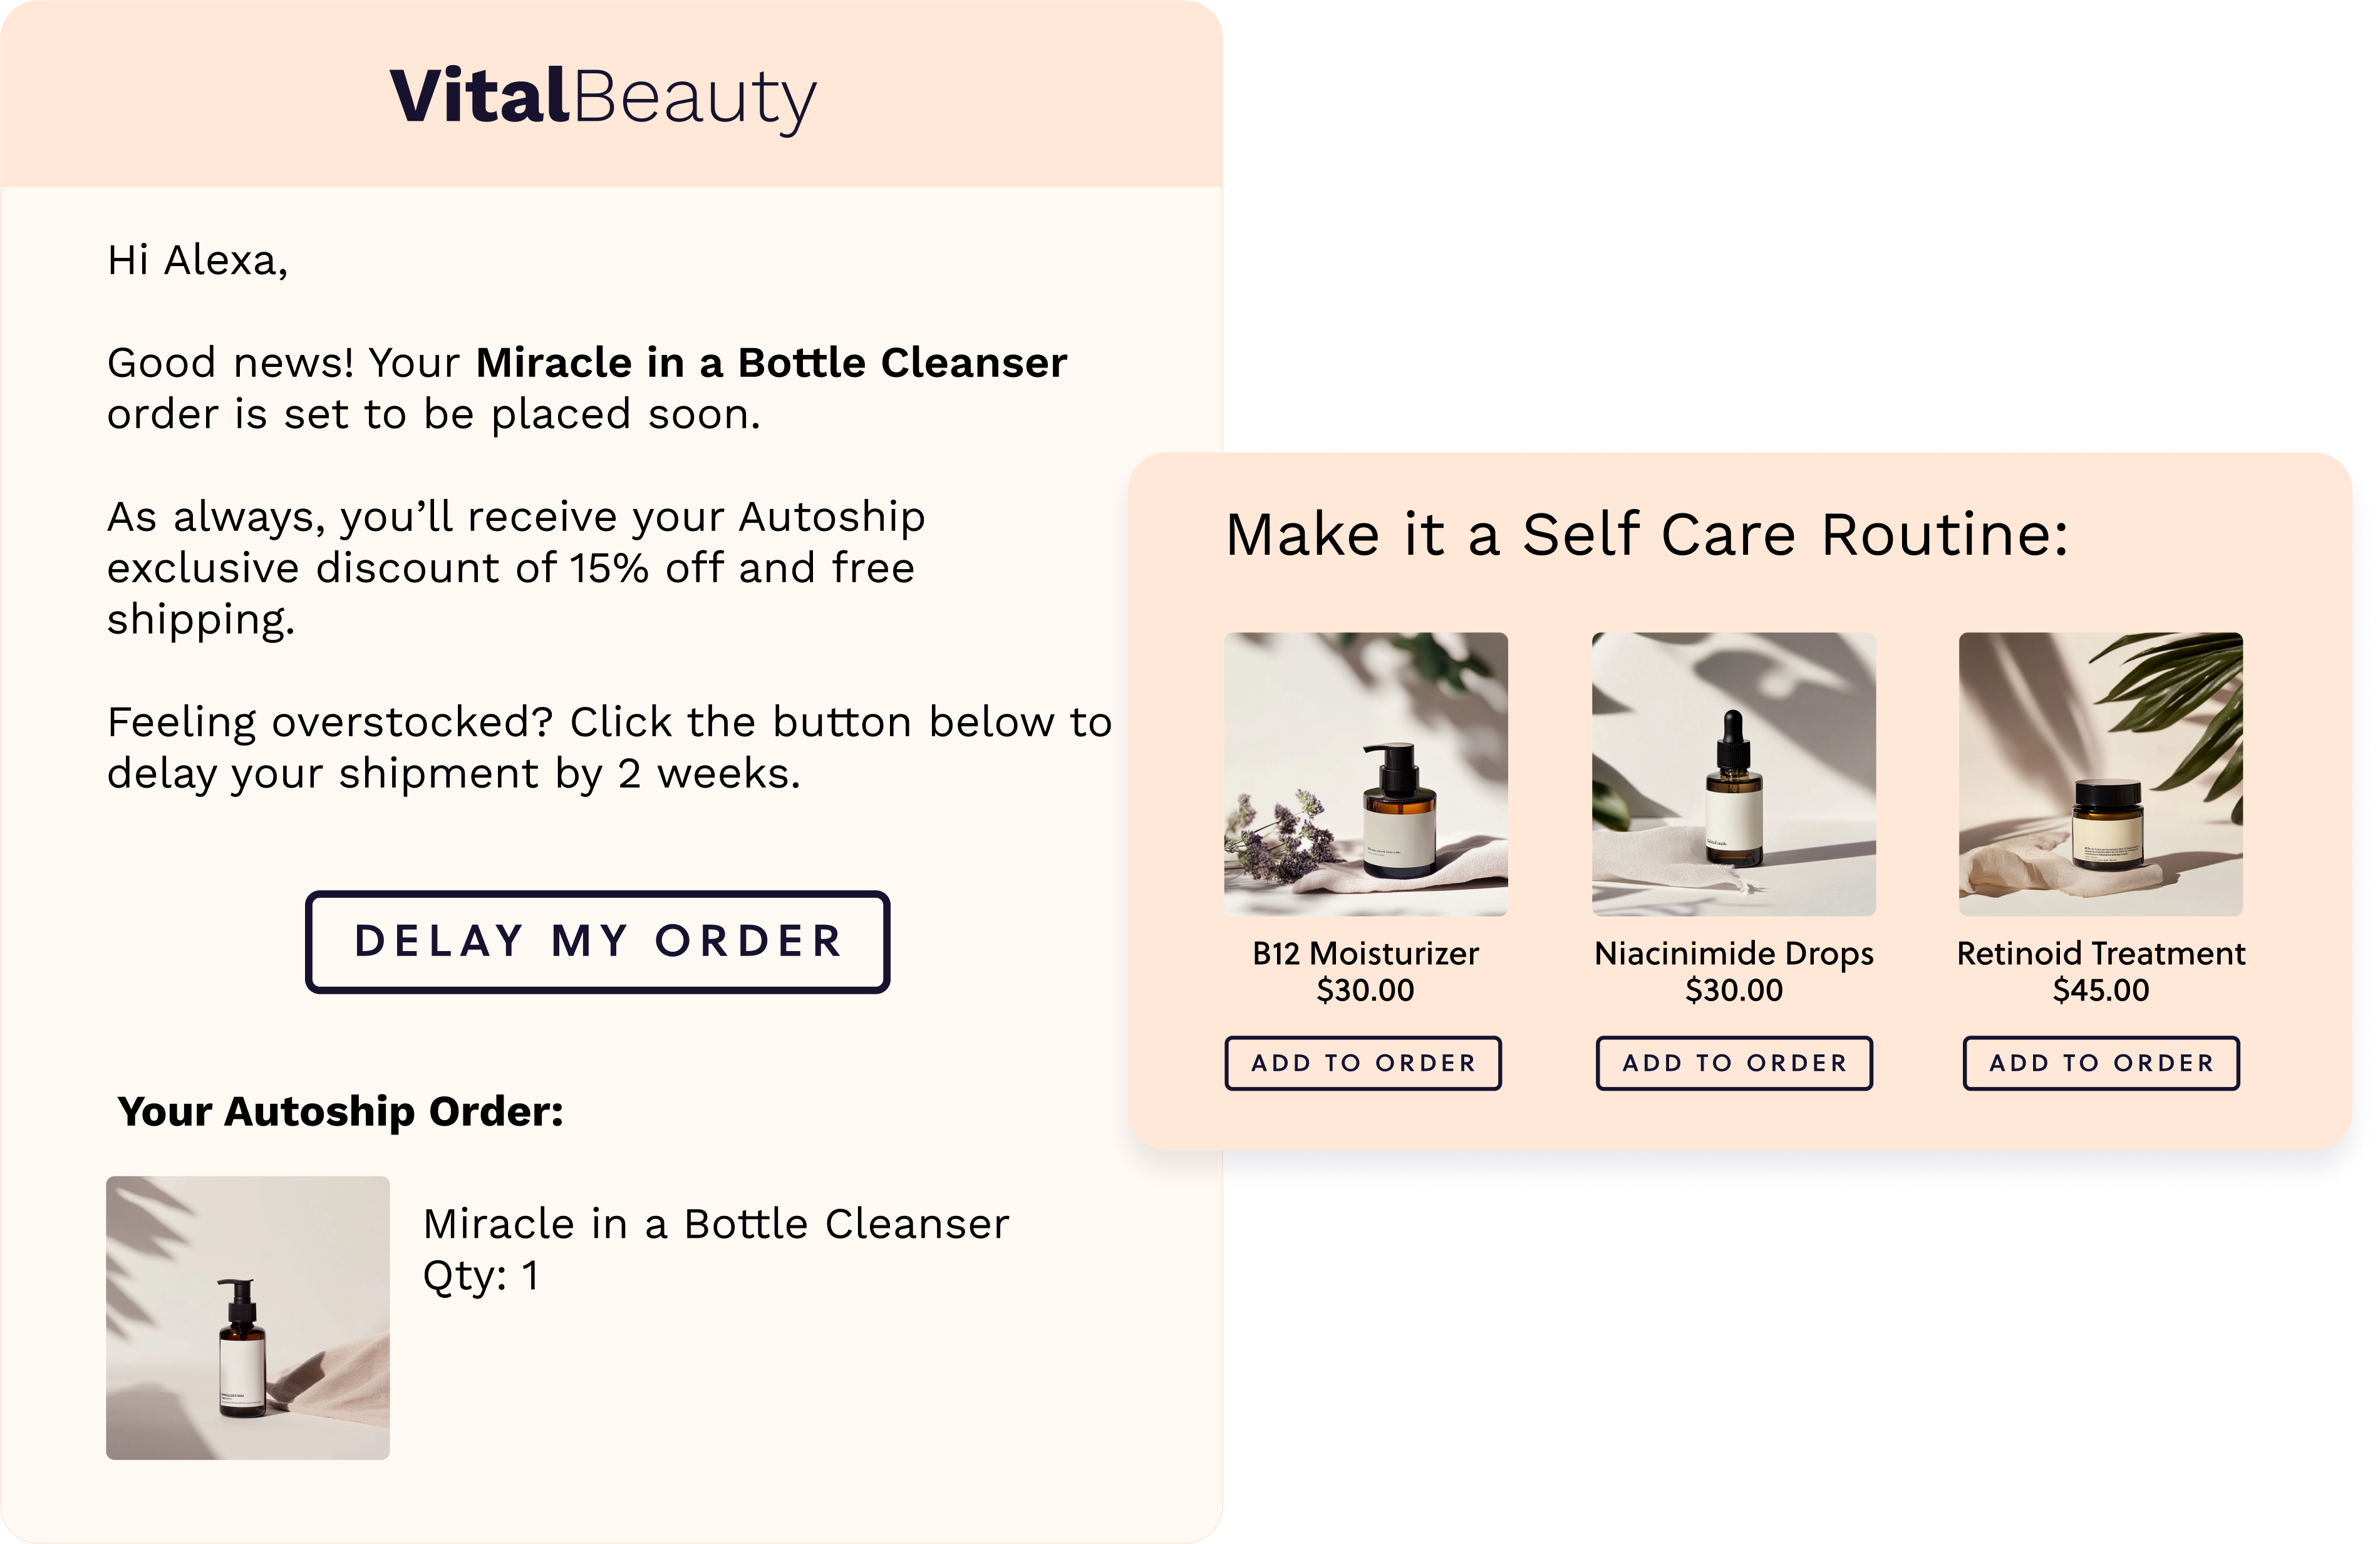Open the B12 Moisturizer product image
The height and width of the screenshot is (1544, 2380).
(x=1366, y=774)
